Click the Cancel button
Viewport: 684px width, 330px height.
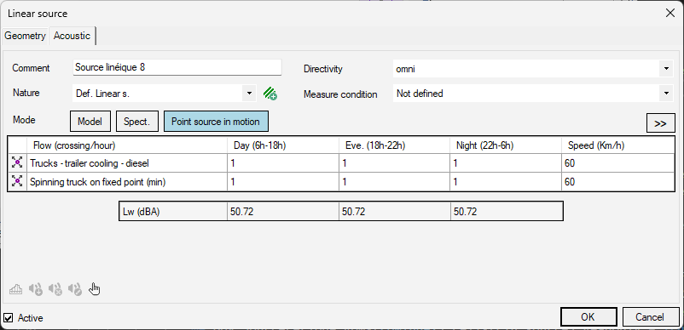pyautogui.click(x=650, y=317)
